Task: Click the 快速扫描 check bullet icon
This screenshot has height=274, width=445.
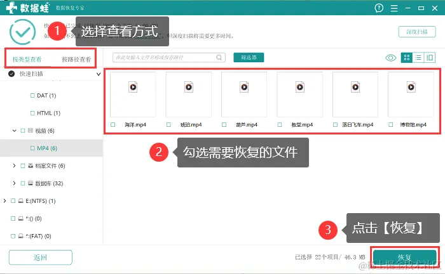Action: tap(11, 74)
